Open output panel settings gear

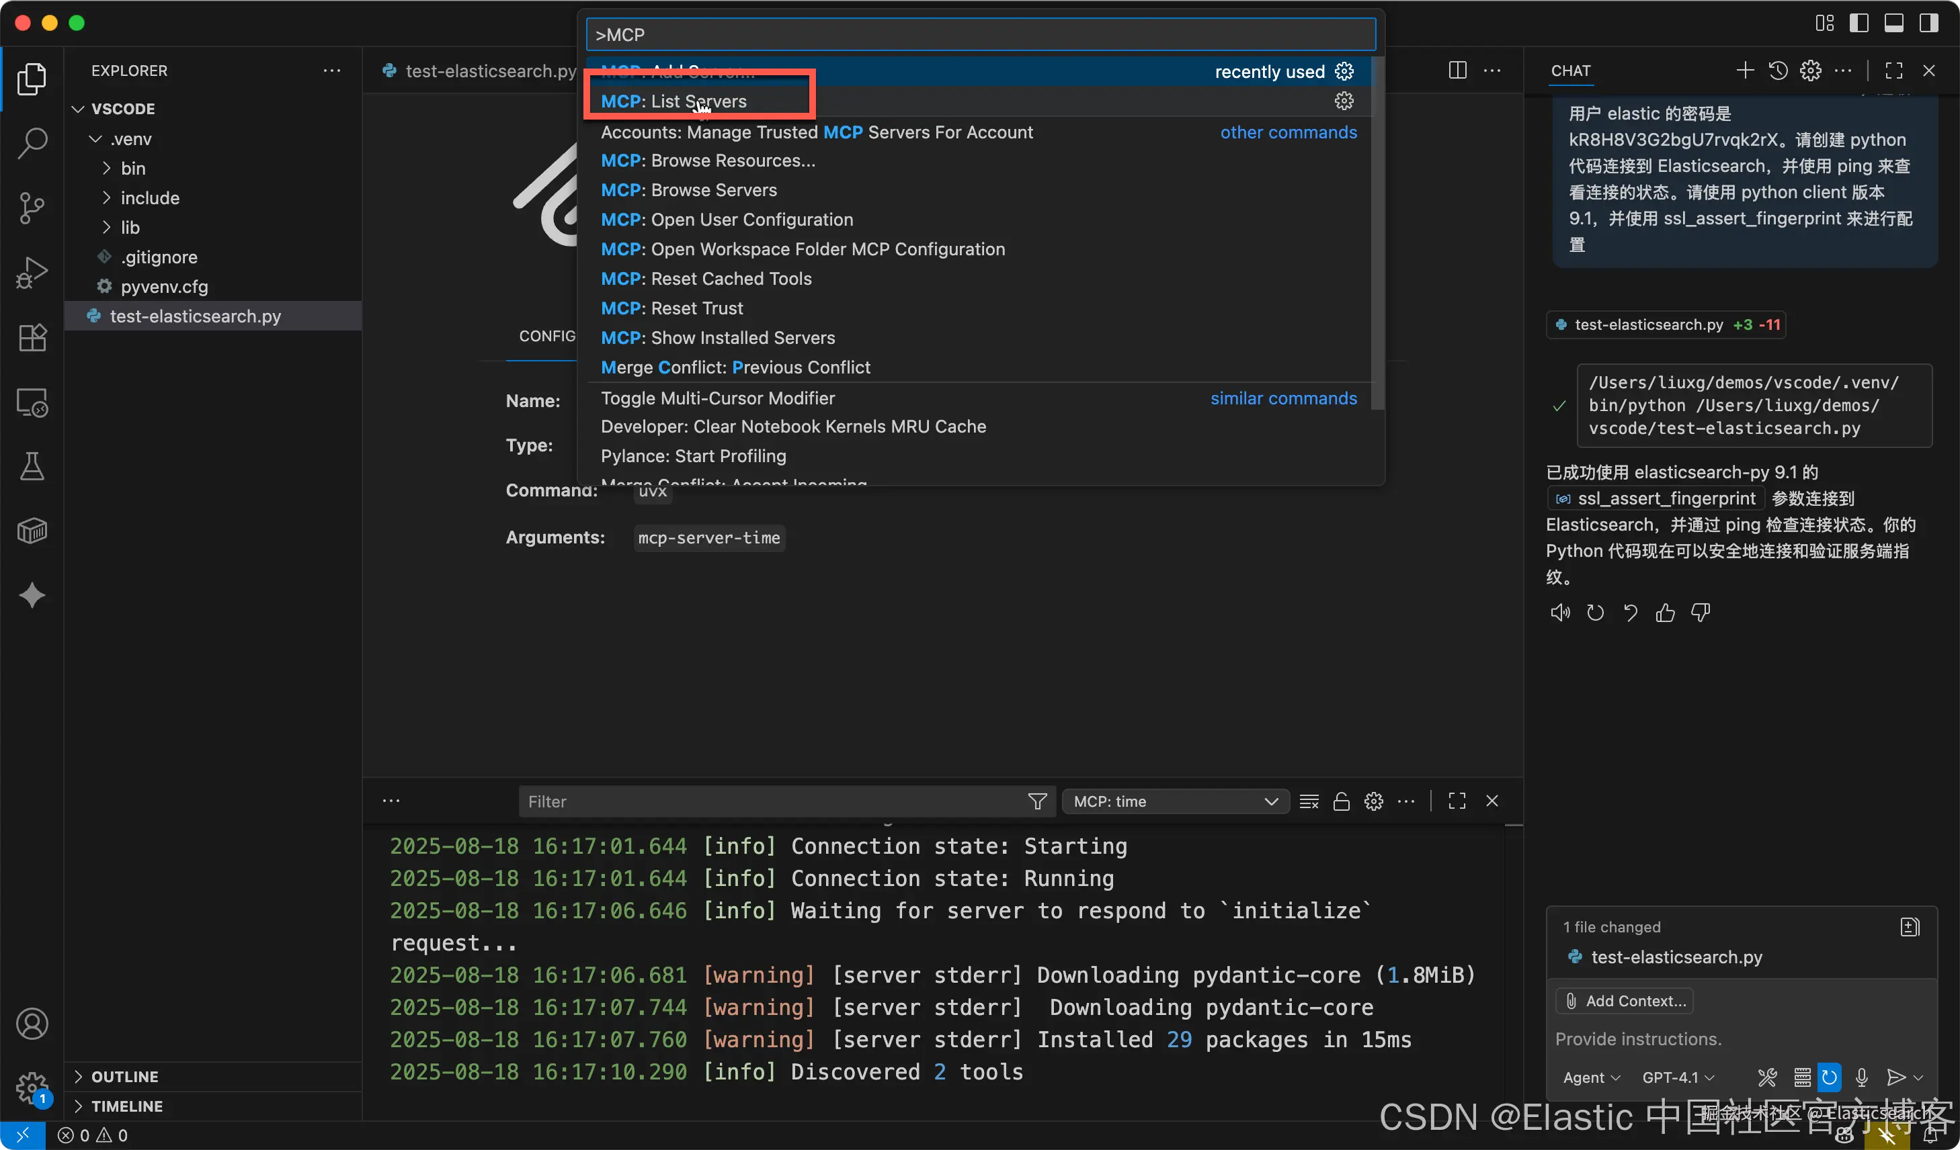[1374, 801]
